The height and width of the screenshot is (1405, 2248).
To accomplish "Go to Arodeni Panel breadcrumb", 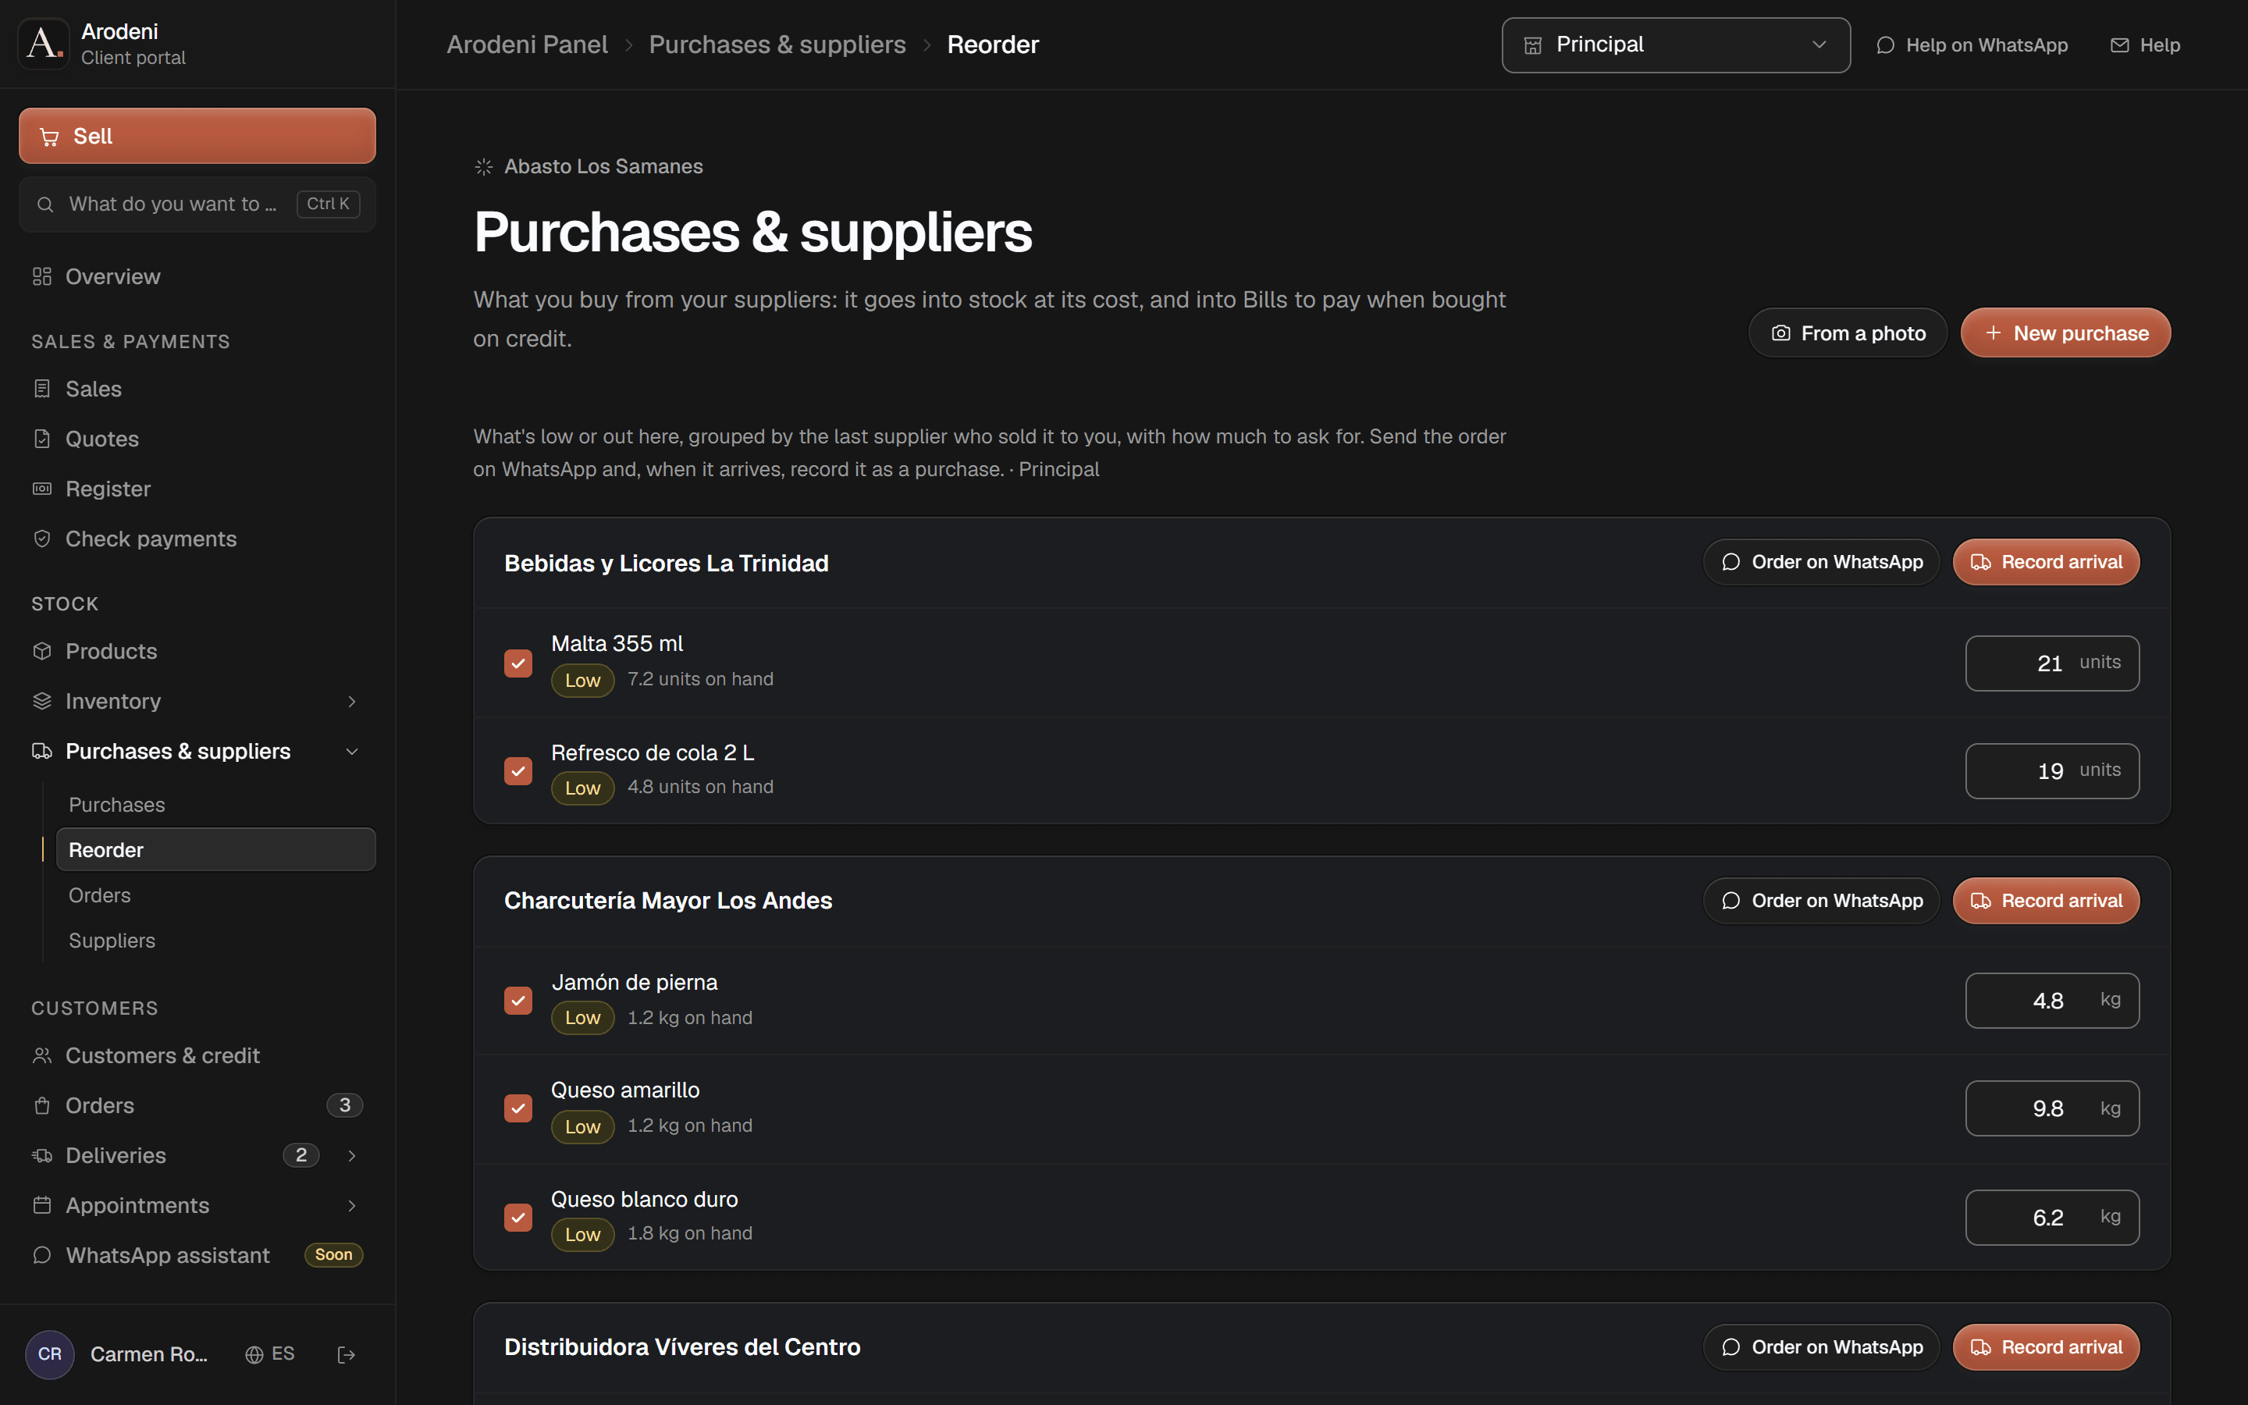I will (527, 44).
